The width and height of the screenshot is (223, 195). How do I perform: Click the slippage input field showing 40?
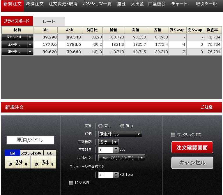pyautogui.click(x=106, y=175)
